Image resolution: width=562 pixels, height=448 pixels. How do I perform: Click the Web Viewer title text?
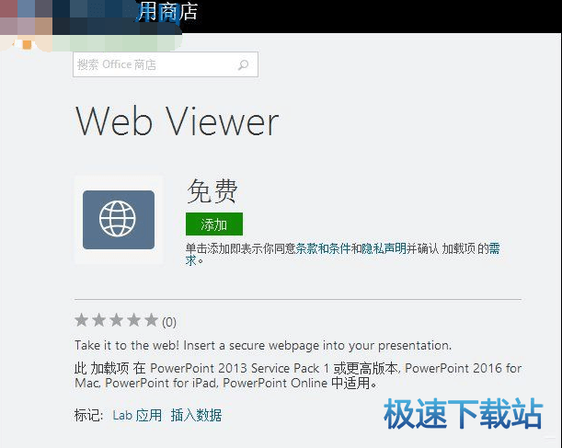pyautogui.click(x=177, y=121)
